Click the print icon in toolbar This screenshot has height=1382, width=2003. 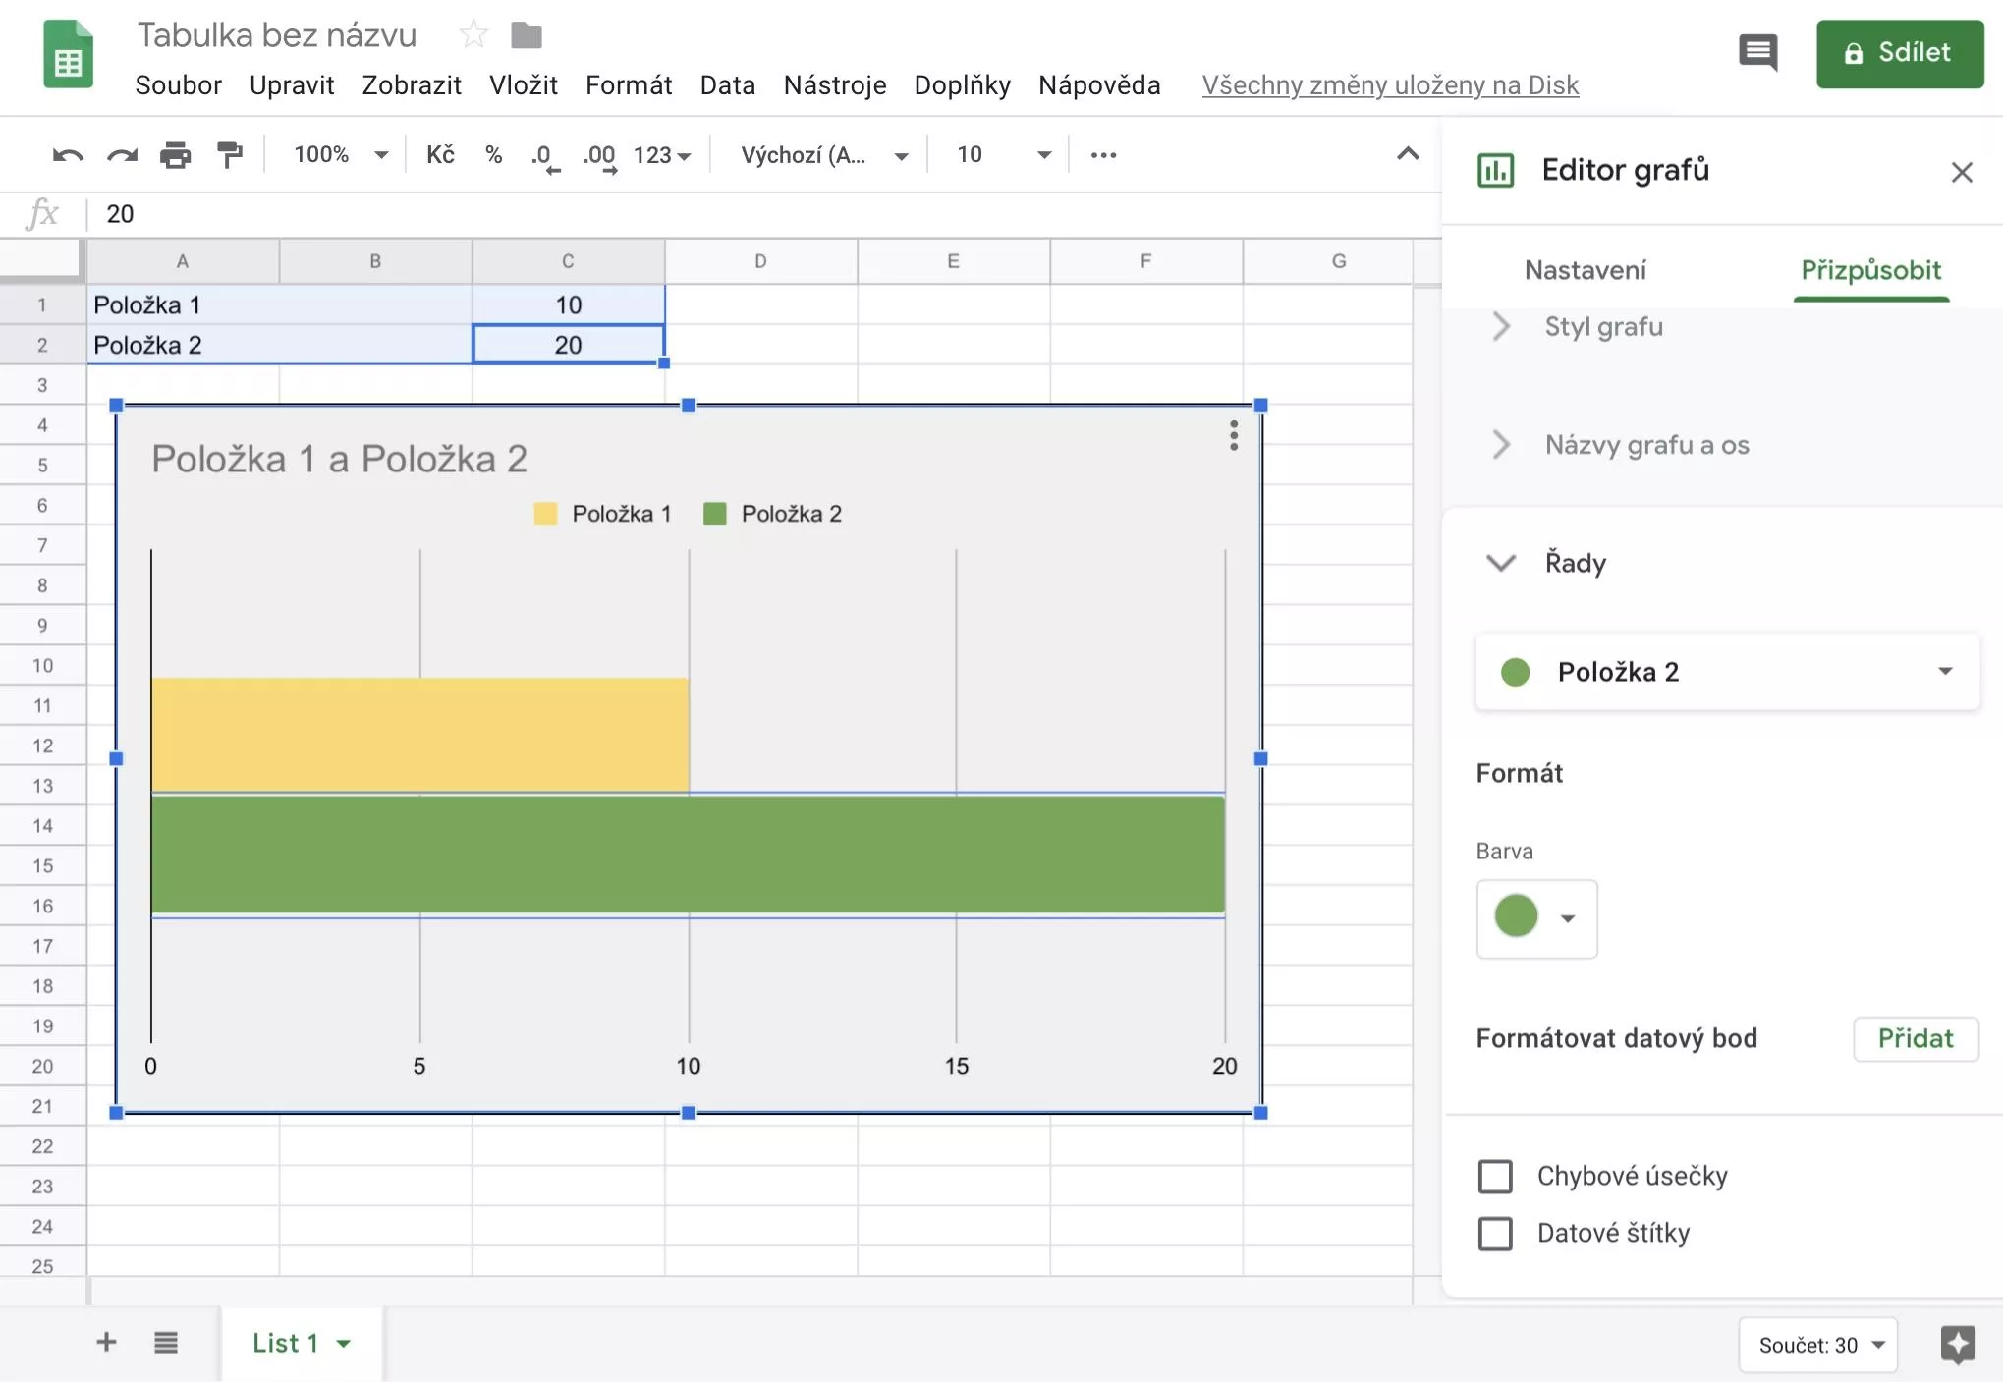pyautogui.click(x=176, y=155)
